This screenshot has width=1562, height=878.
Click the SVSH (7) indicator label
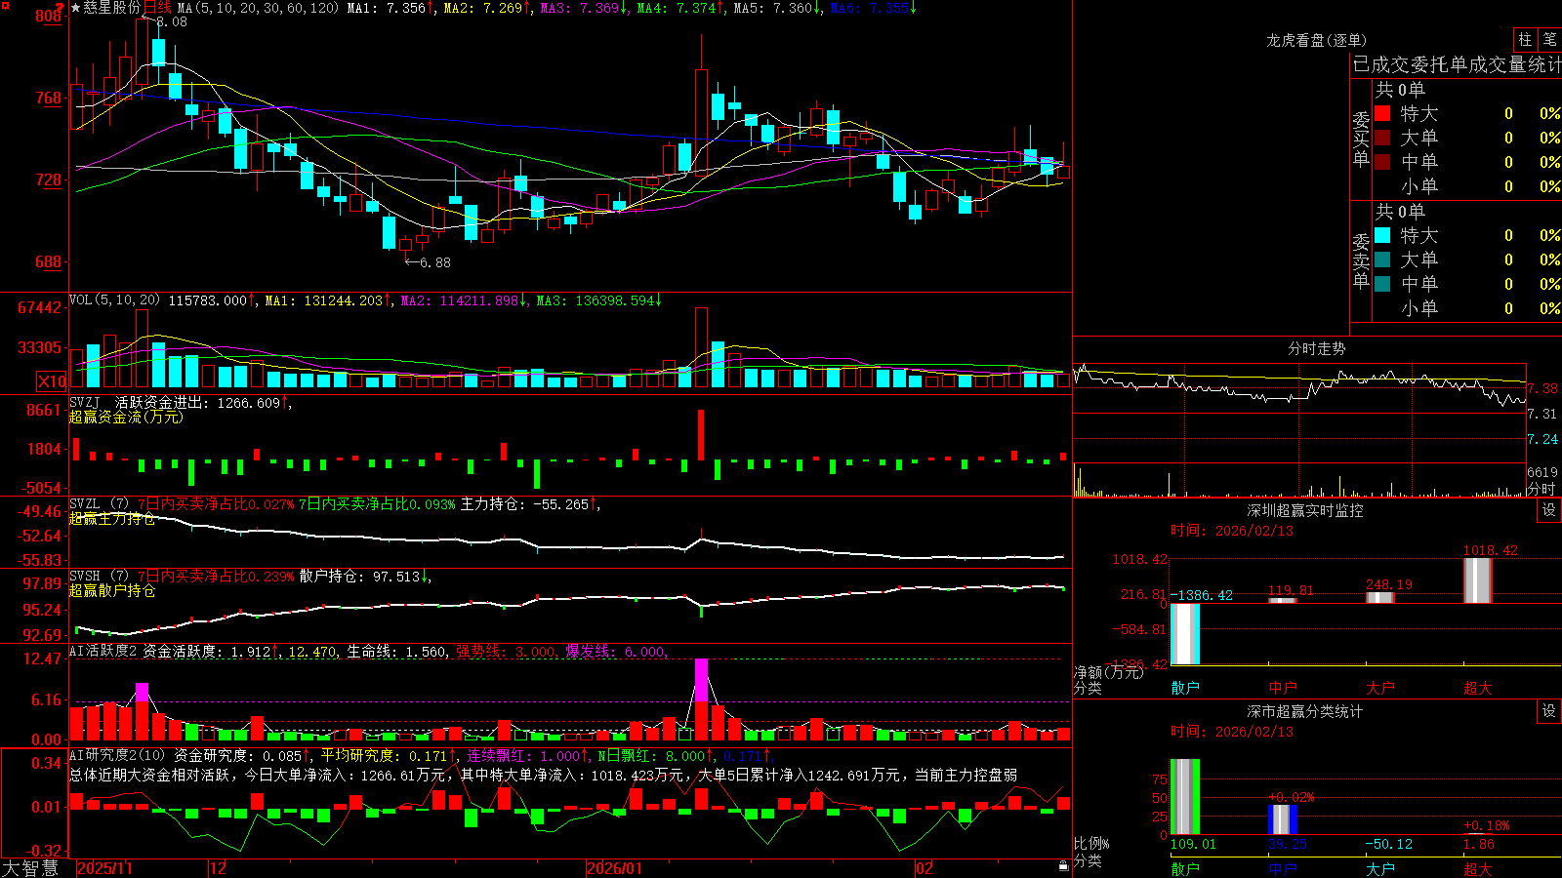[100, 577]
